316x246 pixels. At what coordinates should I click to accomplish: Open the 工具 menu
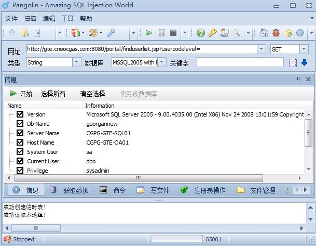click(67, 19)
